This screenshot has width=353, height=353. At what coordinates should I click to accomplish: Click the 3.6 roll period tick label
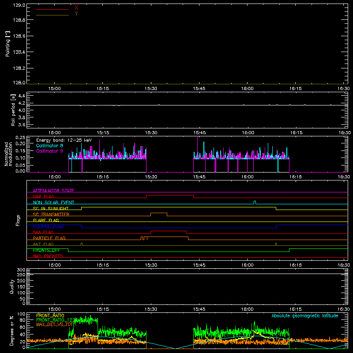[22, 125]
